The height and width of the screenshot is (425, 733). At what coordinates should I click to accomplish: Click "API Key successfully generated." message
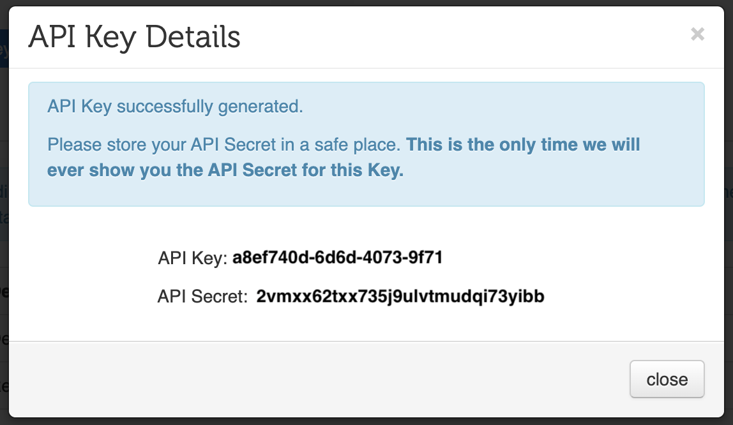pyautogui.click(x=175, y=106)
